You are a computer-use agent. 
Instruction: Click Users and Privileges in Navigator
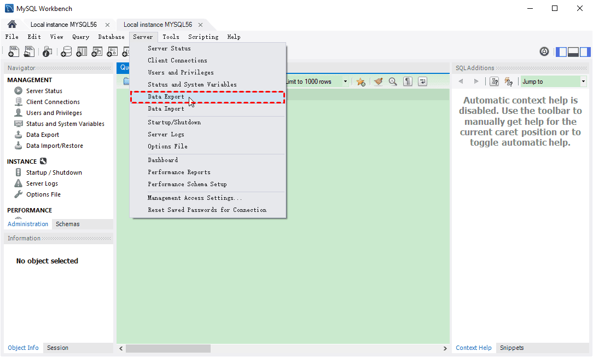pyautogui.click(x=54, y=113)
